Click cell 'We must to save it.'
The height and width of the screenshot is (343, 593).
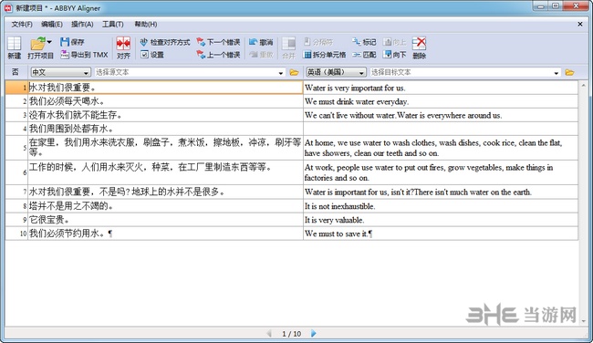(x=441, y=234)
